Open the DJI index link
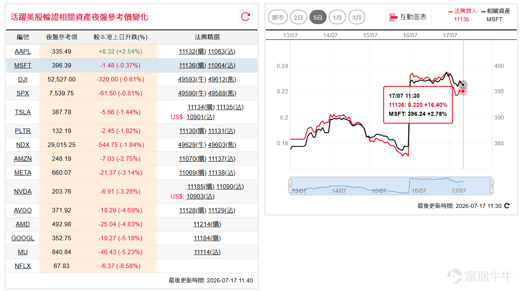This screenshot has height=291, width=521. [23, 79]
